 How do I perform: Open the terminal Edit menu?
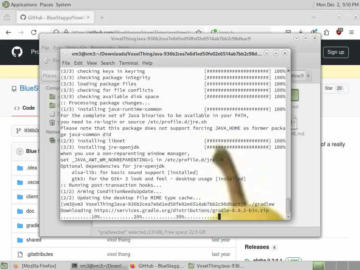(x=78, y=63)
